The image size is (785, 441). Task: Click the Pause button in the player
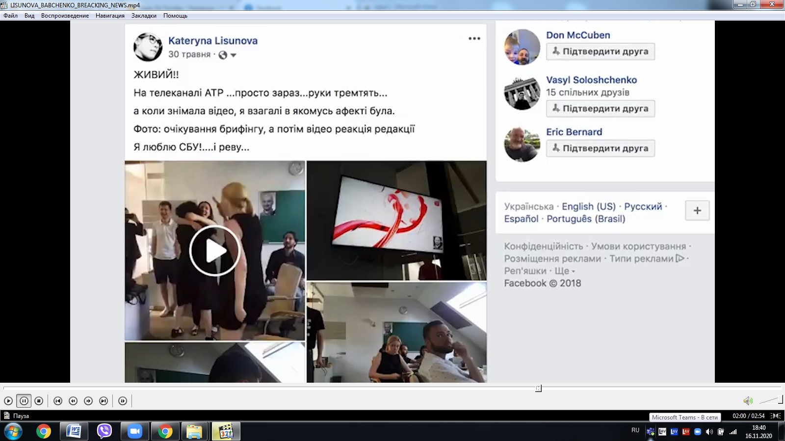click(24, 401)
